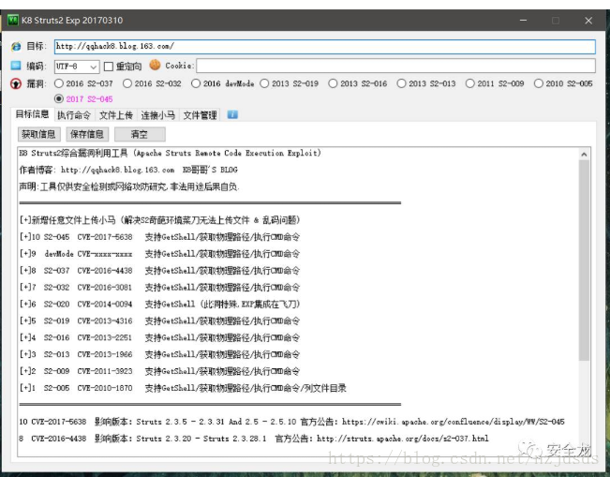Open the 连接小马 tab

coord(158,115)
